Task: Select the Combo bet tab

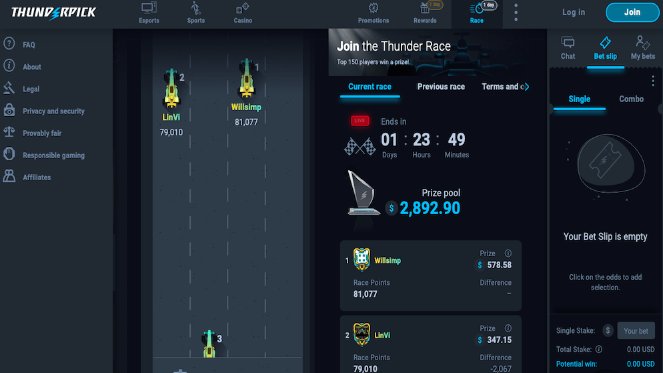Action: coord(631,99)
